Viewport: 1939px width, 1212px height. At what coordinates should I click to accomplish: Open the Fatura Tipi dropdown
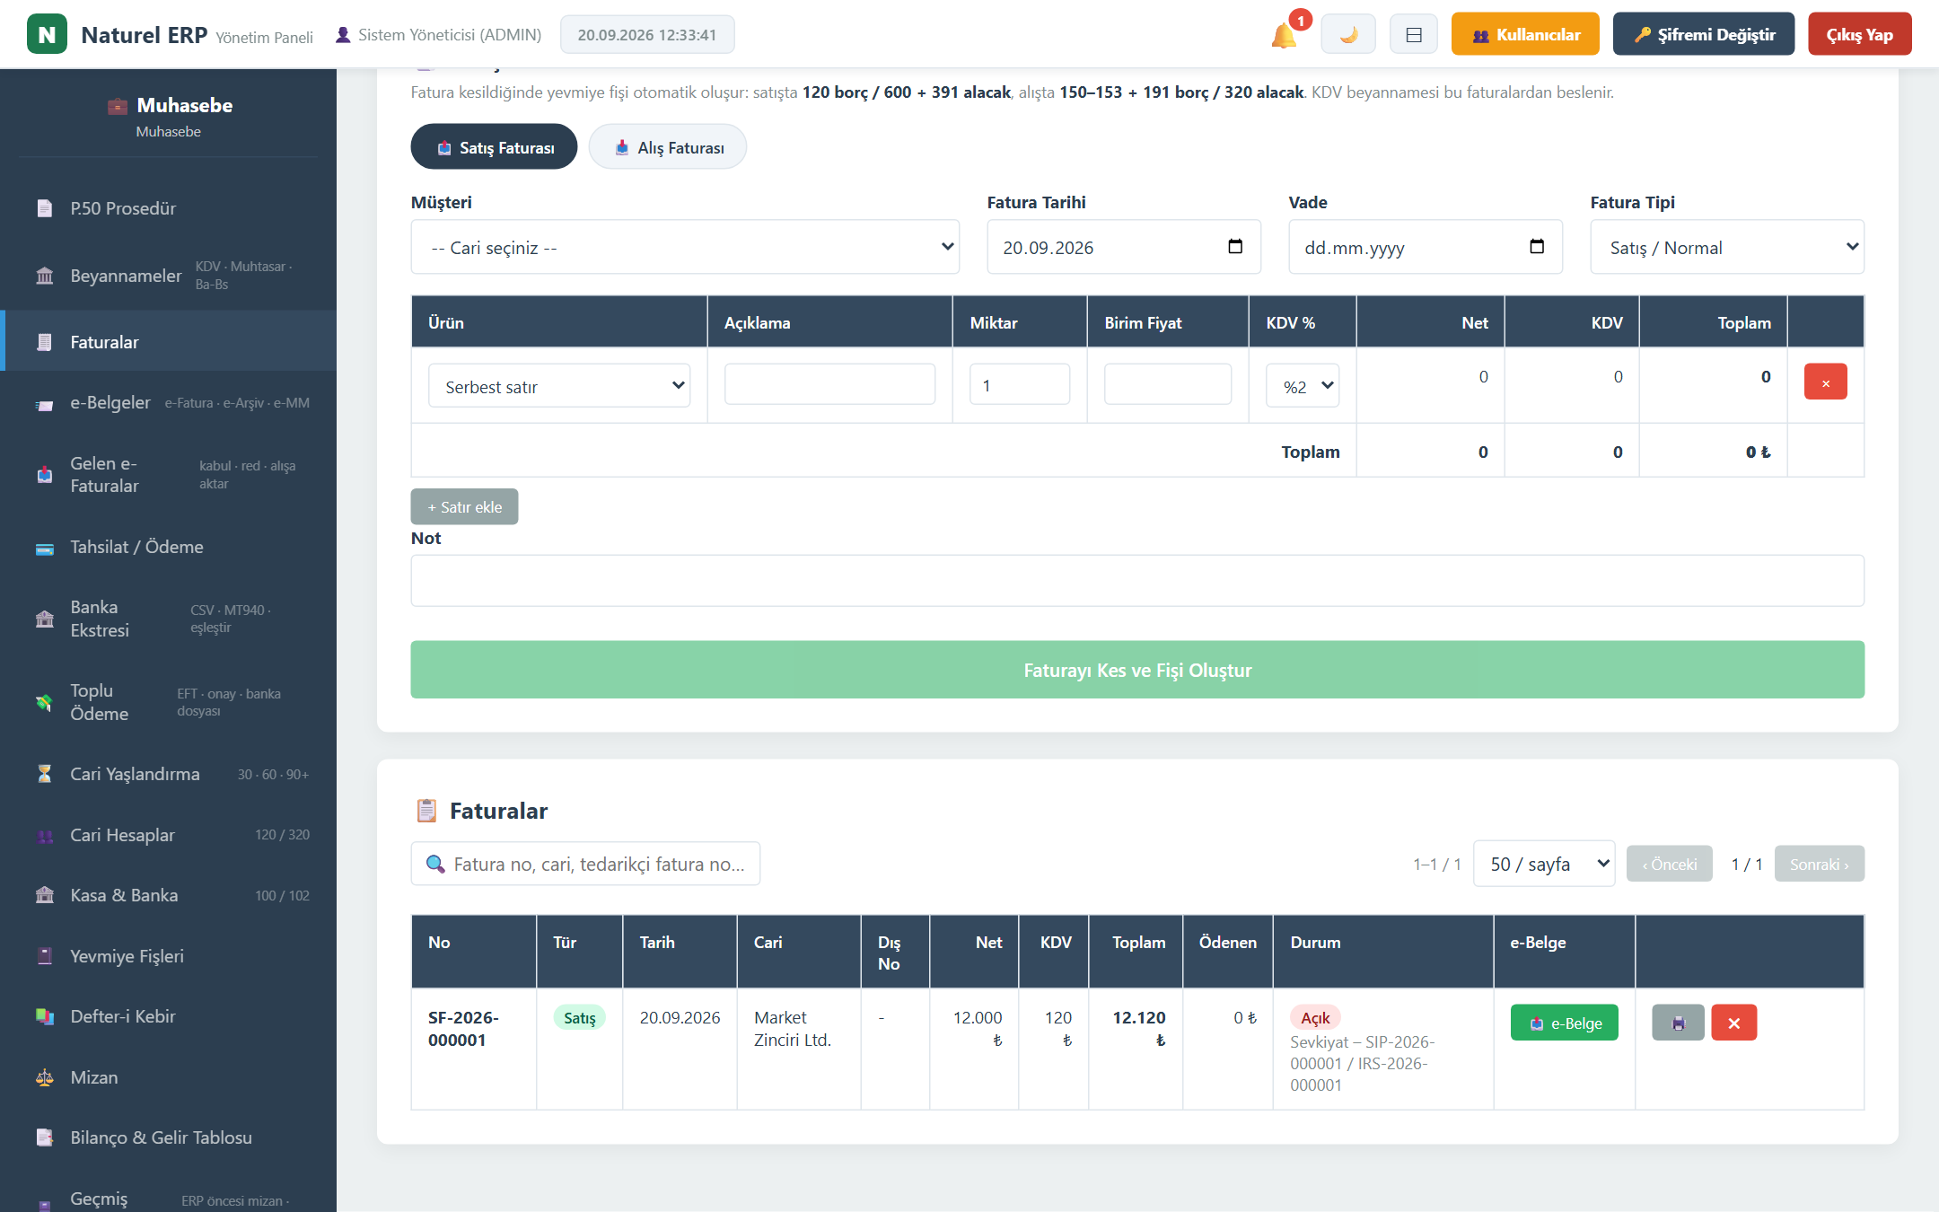pyautogui.click(x=1727, y=247)
